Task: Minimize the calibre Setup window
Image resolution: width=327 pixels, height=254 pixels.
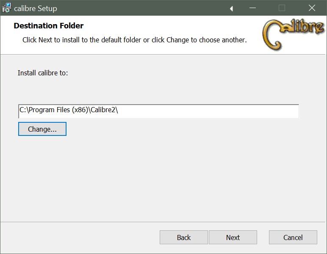Action: [x=252, y=8]
